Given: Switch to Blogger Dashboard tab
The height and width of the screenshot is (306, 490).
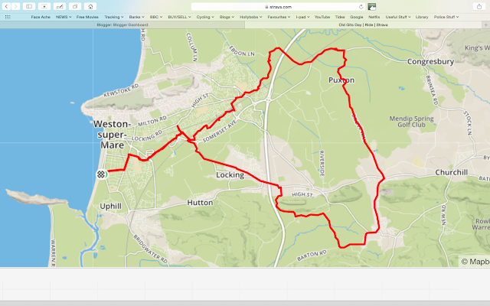Looking at the screenshot, I should tap(122, 24).
